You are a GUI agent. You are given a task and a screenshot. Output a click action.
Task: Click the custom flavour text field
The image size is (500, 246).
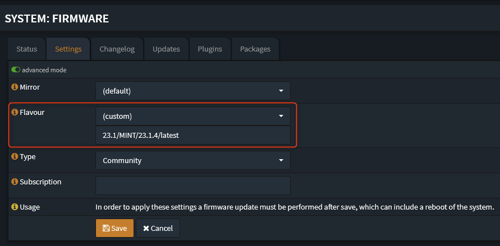point(192,135)
